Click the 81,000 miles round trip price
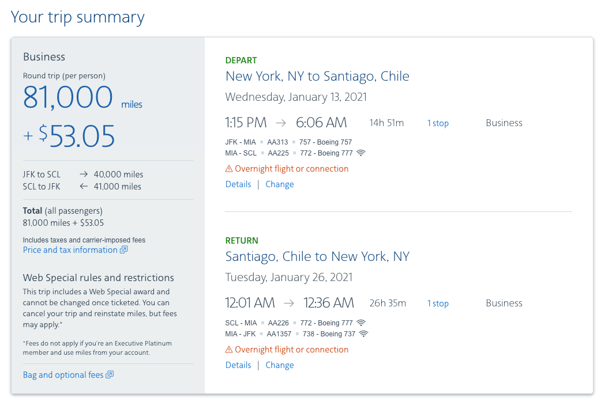This screenshot has width=605, height=402. (x=68, y=97)
